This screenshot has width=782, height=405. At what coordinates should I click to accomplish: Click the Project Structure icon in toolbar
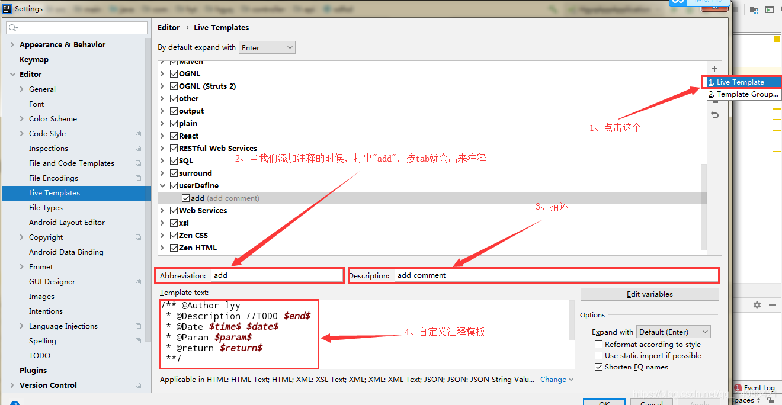tap(754, 9)
